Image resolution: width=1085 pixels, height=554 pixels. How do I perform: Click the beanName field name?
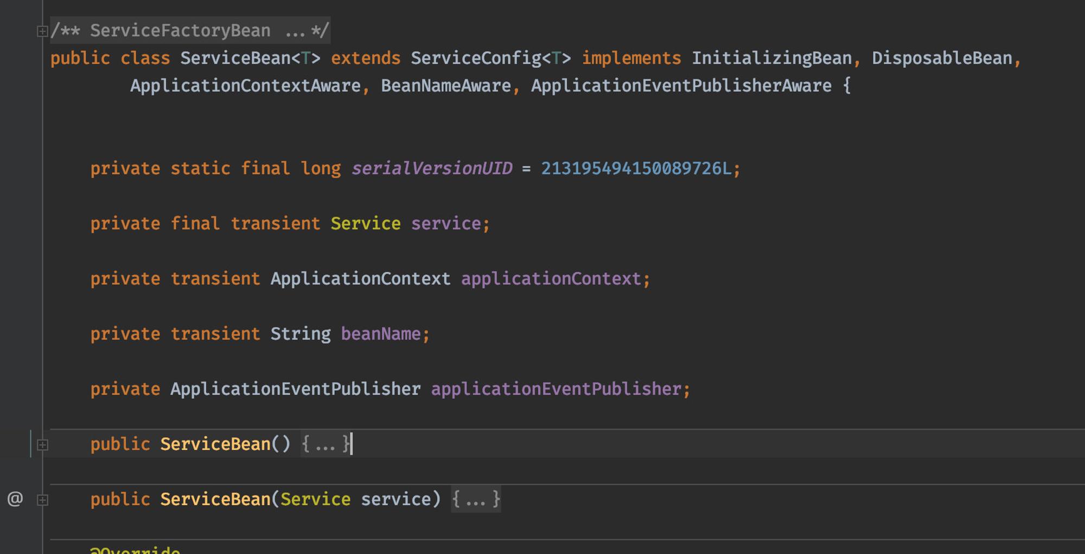[x=381, y=334]
